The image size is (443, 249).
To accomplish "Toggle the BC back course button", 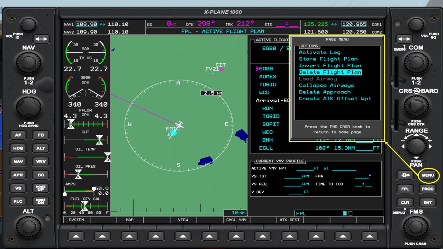I will click(x=41, y=175).
